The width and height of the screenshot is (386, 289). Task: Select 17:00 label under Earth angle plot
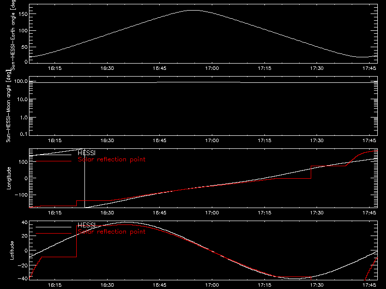[x=212, y=68]
